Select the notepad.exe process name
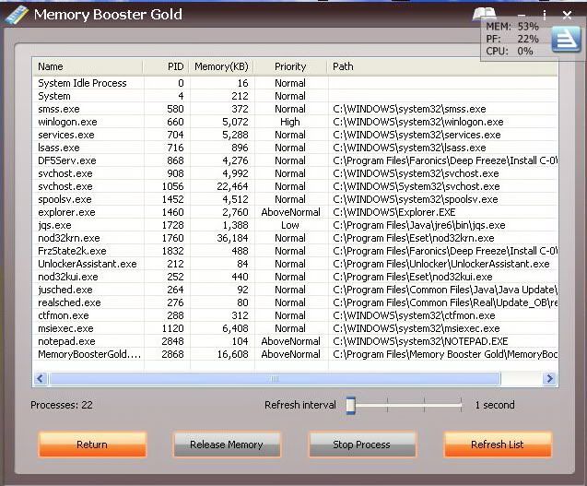The image size is (587, 486). pos(66,342)
